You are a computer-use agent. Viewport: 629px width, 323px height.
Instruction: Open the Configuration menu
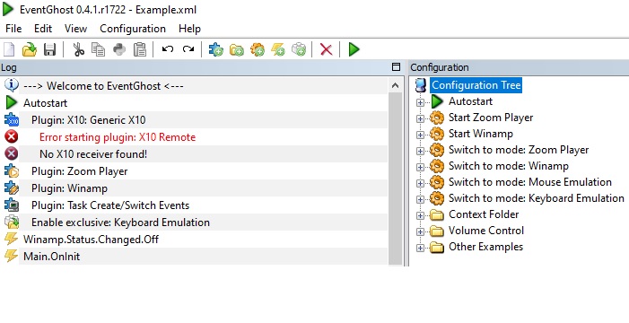click(133, 29)
